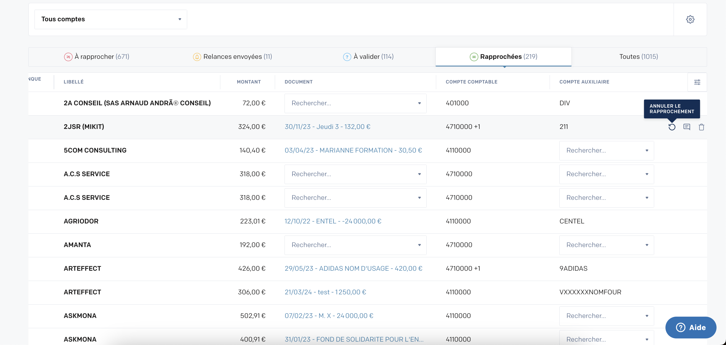Open auxiliary account dropdown for first A.C.S SERVICE

tap(606, 174)
